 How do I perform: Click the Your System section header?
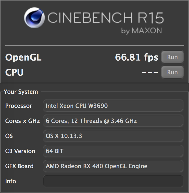21,92
